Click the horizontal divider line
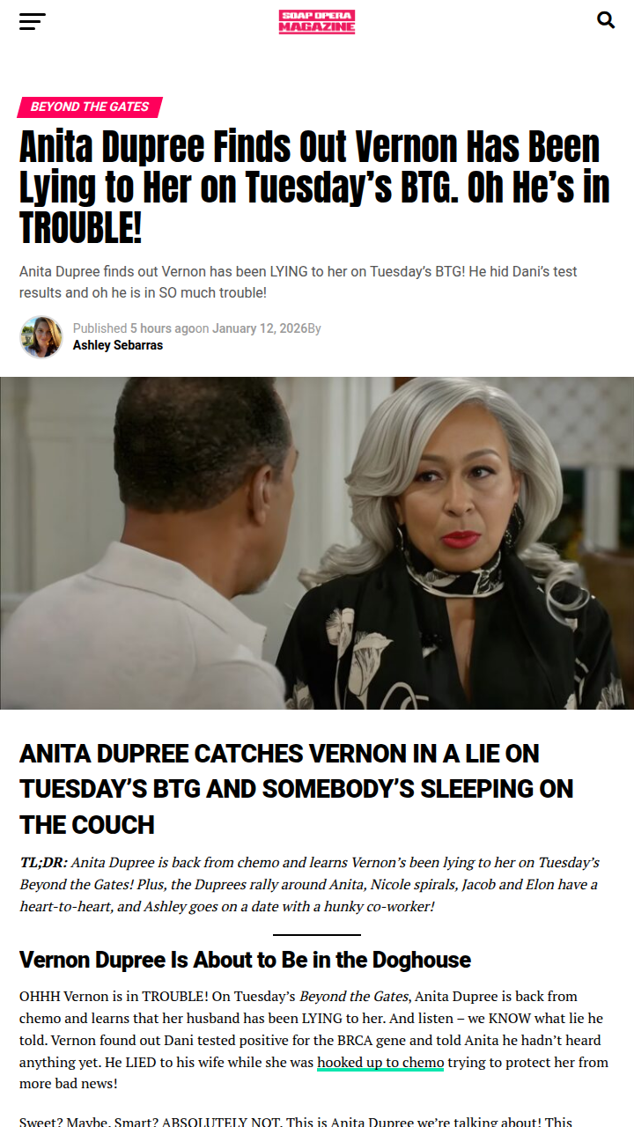 (317, 934)
